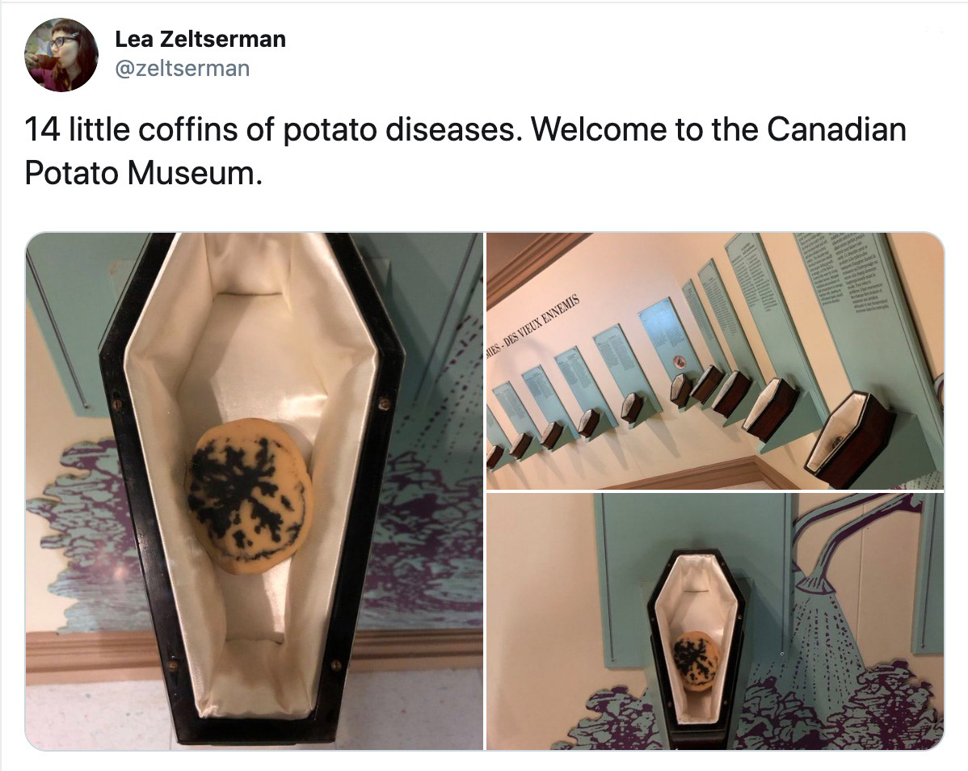968x771 pixels.
Task: Click the Lea Zeltserman display name
Action: pos(200,39)
